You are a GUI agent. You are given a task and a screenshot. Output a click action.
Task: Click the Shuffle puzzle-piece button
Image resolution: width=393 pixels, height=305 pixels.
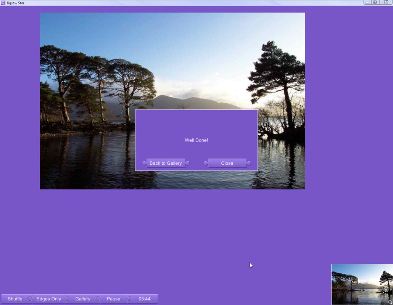click(x=15, y=299)
